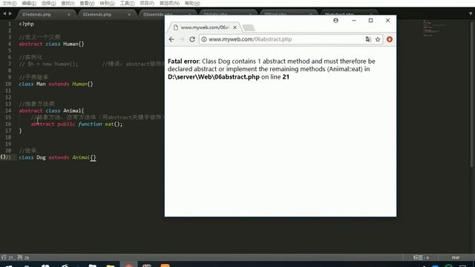Viewport: 475px width, 267px height.
Task: Click line number 21 in the gutter
Action: pos(8,157)
